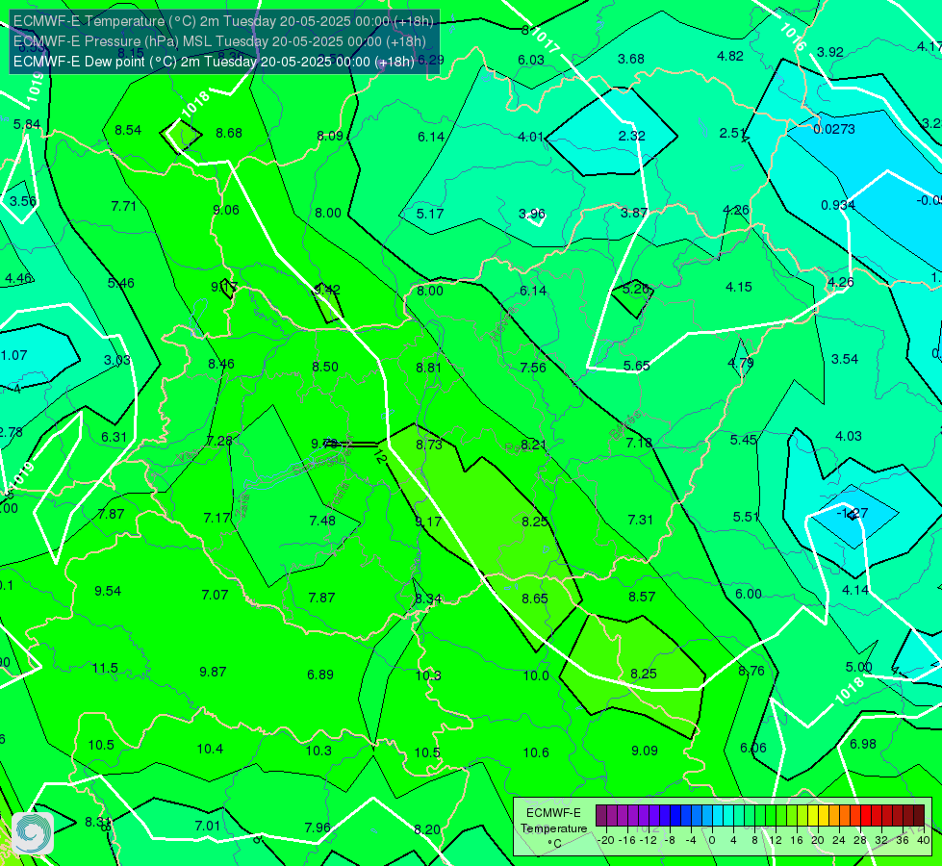
Task: Click the 9.54 temperature value
Action: 108,591
